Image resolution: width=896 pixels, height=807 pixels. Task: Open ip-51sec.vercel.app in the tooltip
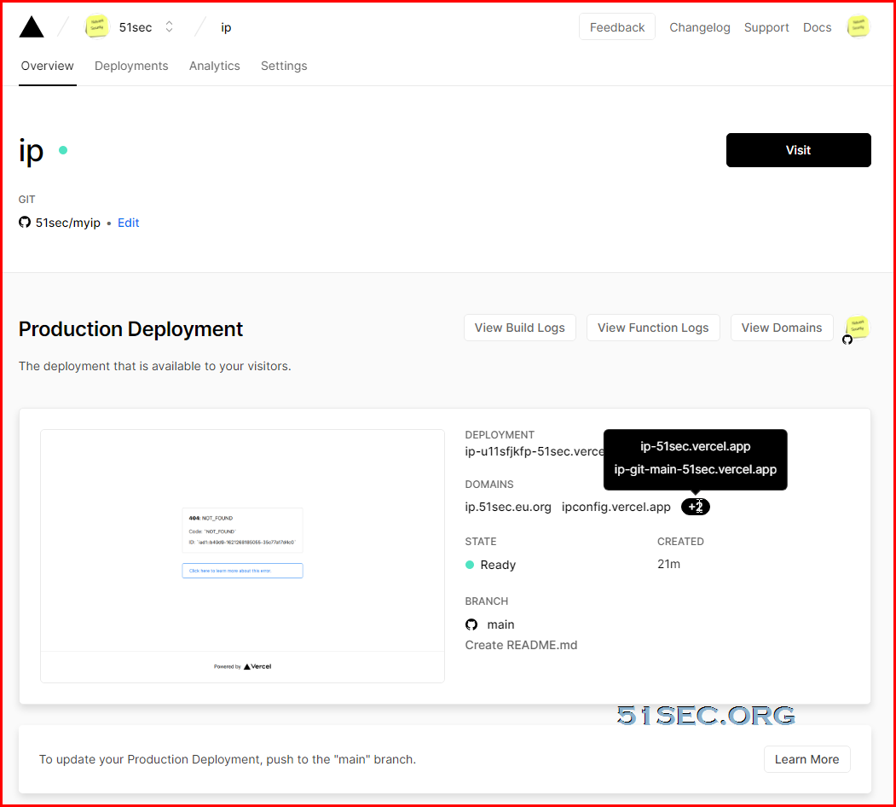696,446
